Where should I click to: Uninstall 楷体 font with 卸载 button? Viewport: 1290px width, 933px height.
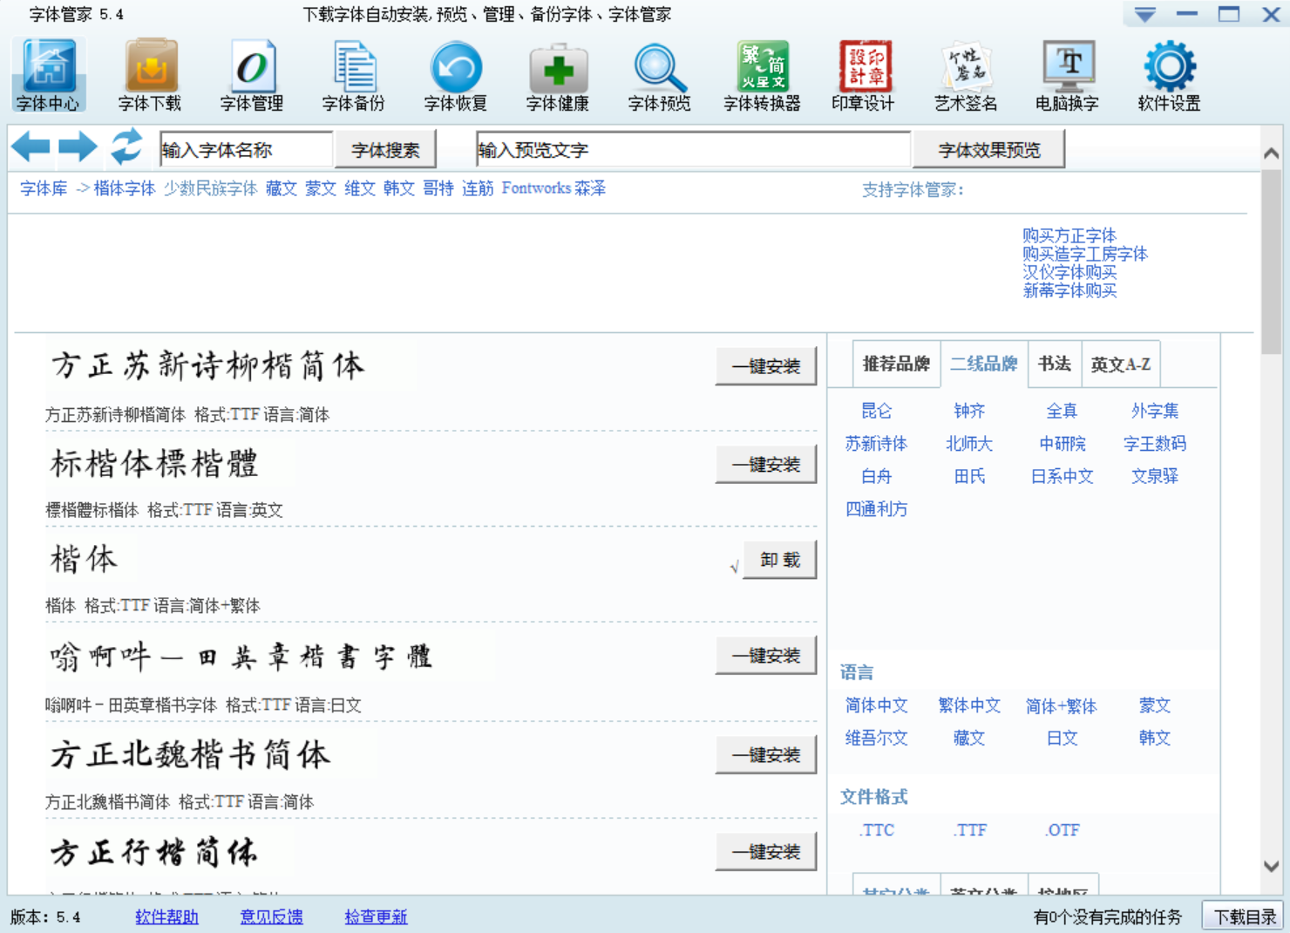click(779, 560)
